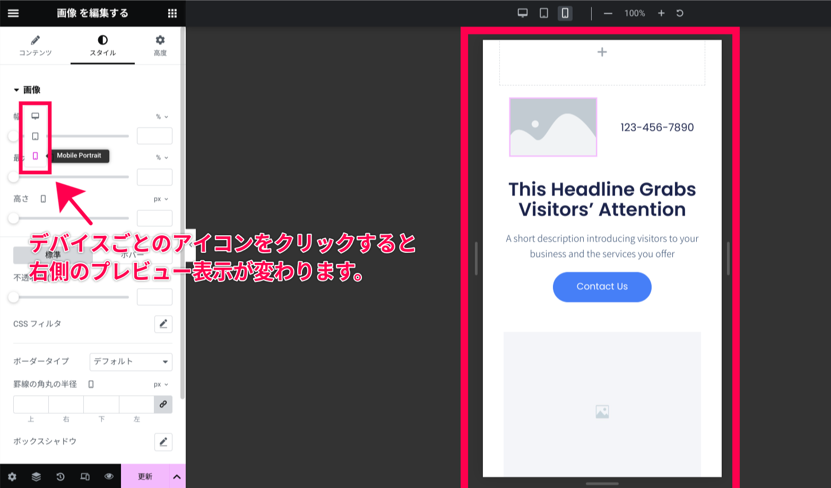The height and width of the screenshot is (488, 831).
Task: Collapse the 画像 section
Action: 27,90
